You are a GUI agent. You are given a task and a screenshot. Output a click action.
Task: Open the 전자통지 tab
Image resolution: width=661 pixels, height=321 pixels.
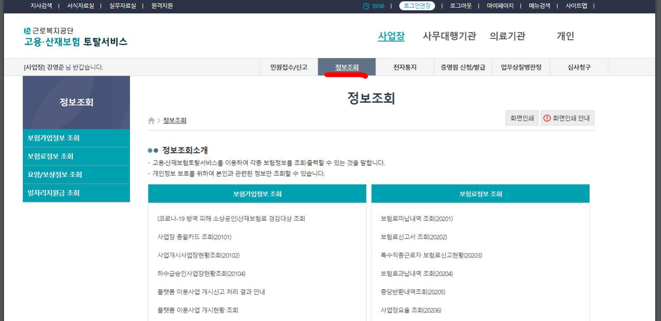(x=404, y=68)
